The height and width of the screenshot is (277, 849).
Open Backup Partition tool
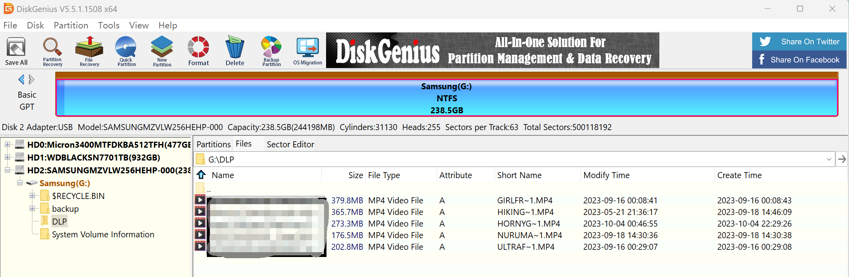tap(272, 51)
